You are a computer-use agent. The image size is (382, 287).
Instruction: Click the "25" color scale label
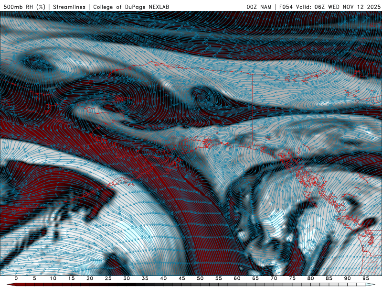[x=108, y=278]
